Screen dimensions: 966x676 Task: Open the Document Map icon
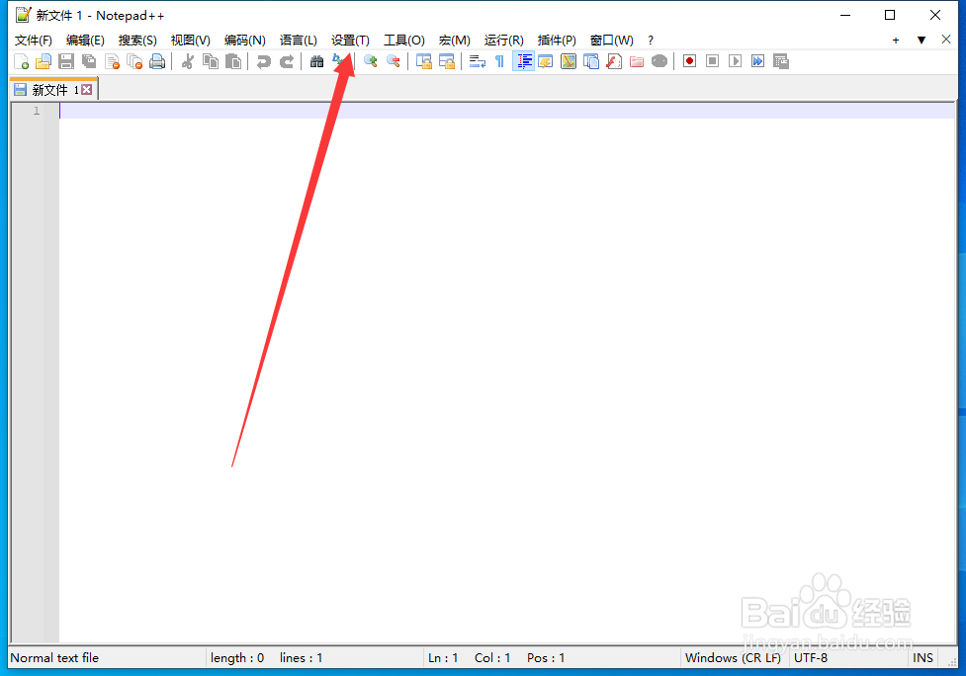568,61
